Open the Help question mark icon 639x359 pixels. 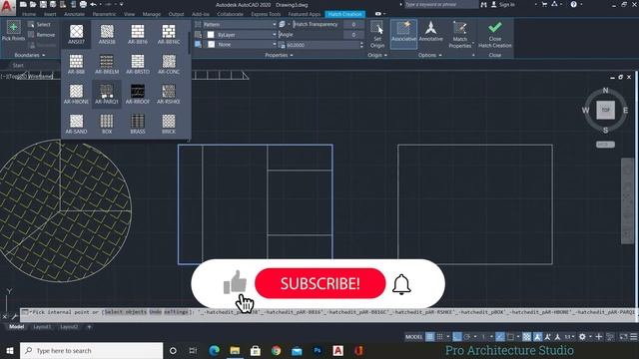coord(574,4)
